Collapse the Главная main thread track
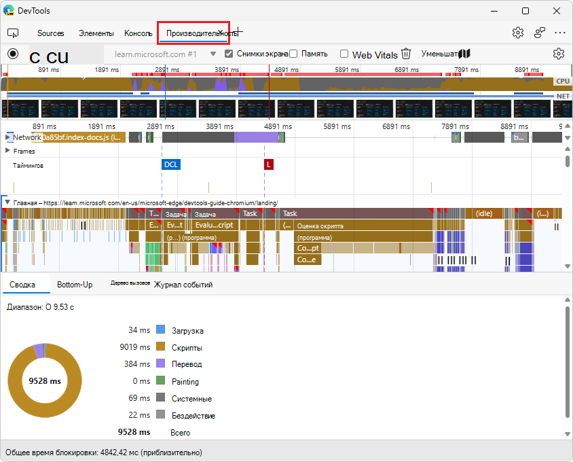Screen dimensions: 573x462 tap(7, 202)
